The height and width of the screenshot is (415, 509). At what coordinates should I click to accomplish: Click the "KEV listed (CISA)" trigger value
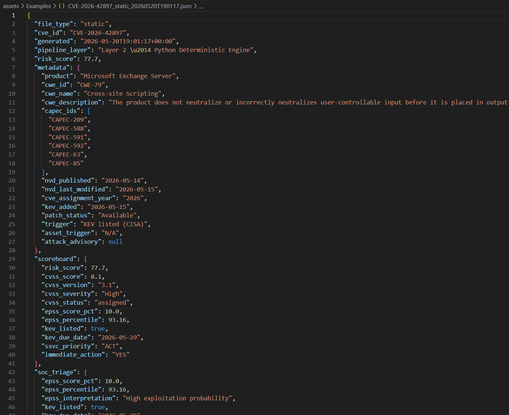(114, 224)
